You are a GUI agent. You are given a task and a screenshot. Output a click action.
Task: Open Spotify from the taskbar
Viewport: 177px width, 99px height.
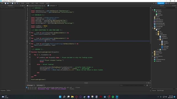(113, 97)
